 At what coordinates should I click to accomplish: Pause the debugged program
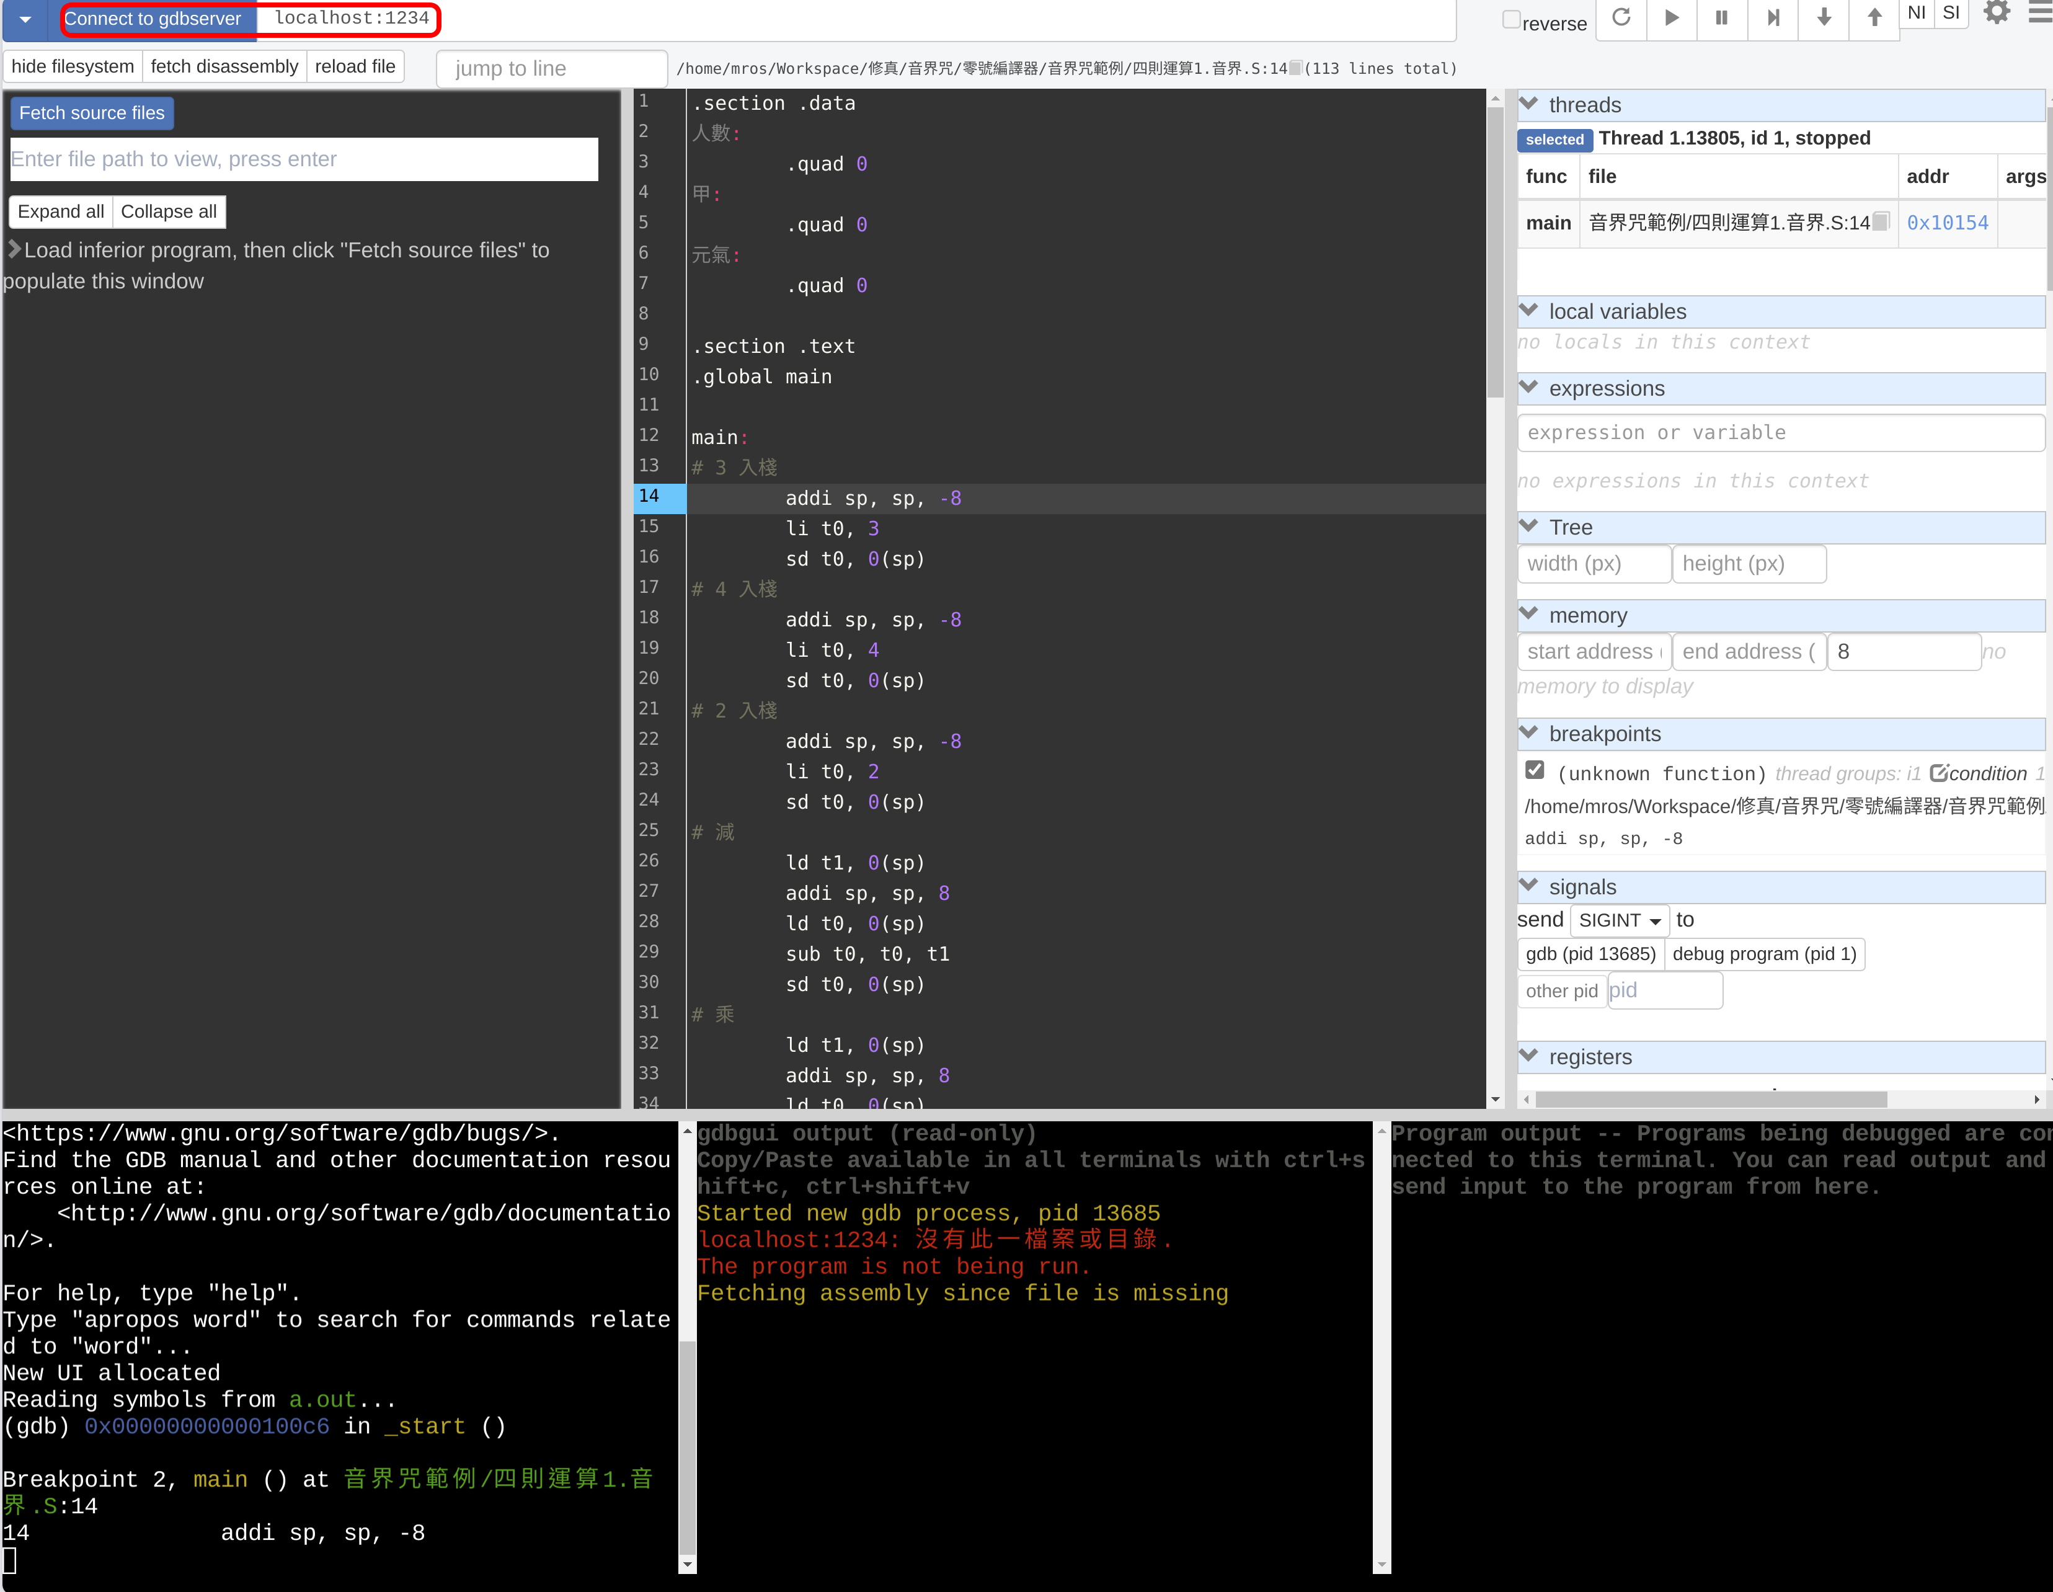tap(1722, 19)
